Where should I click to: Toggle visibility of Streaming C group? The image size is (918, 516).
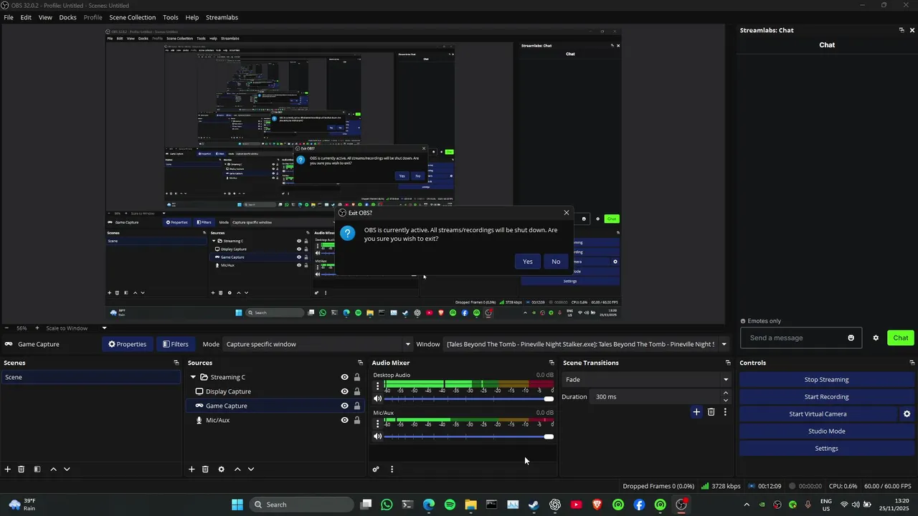pyautogui.click(x=344, y=377)
